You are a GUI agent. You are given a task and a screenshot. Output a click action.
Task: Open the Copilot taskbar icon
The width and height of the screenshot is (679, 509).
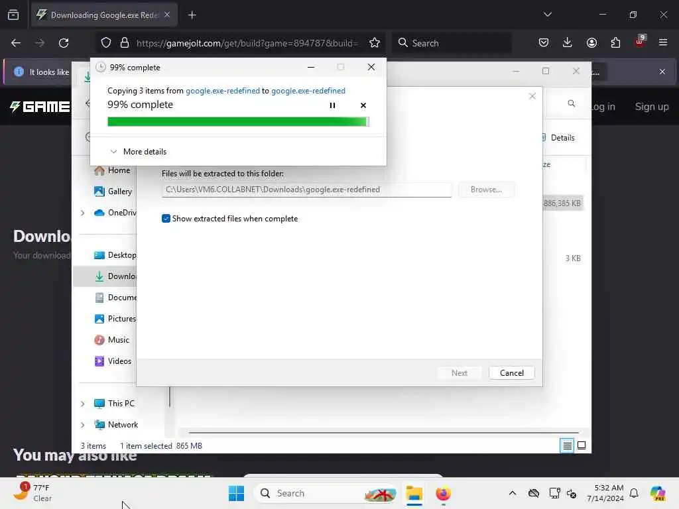(x=658, y=493)
